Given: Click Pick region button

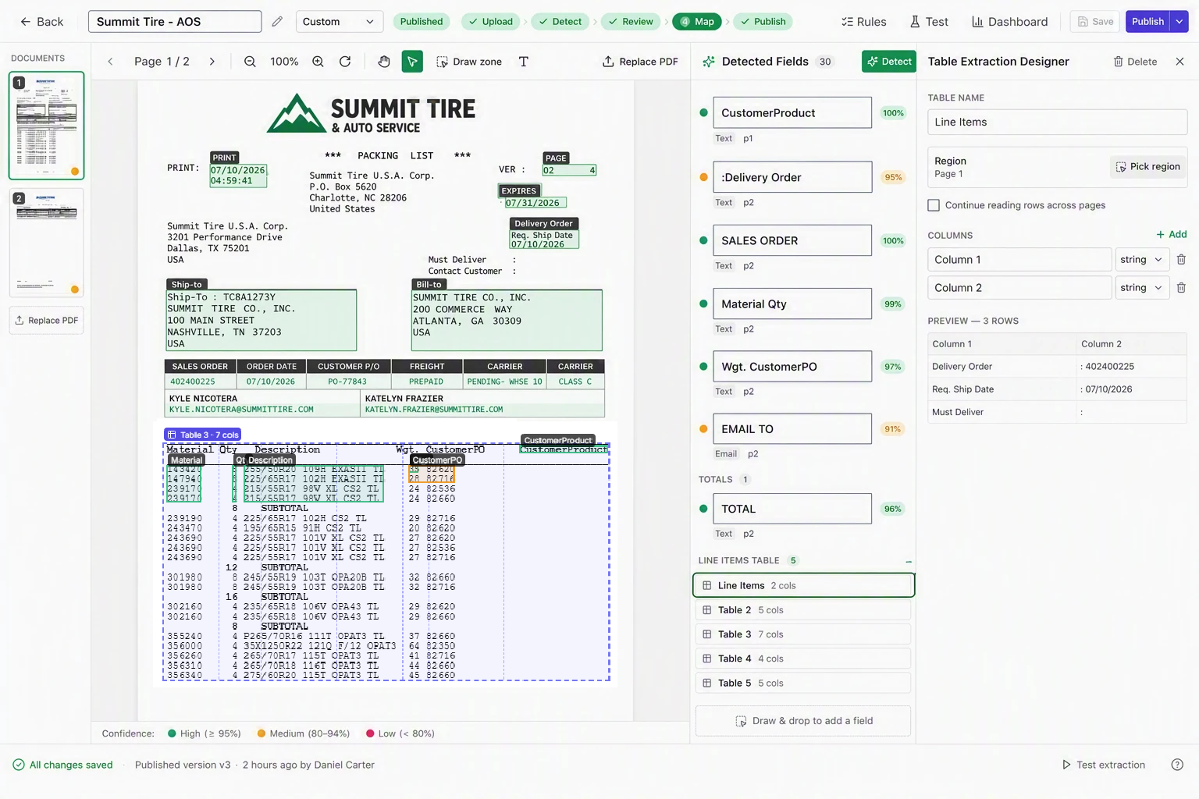Looking at the screenshot, I should 1147,166.
